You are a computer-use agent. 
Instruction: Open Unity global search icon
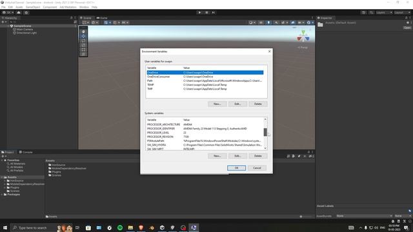371,12
